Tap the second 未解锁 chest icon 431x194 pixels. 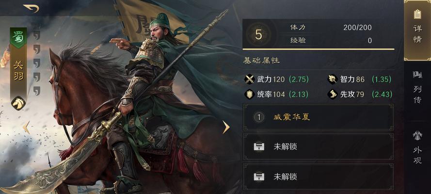coord(259,177)
